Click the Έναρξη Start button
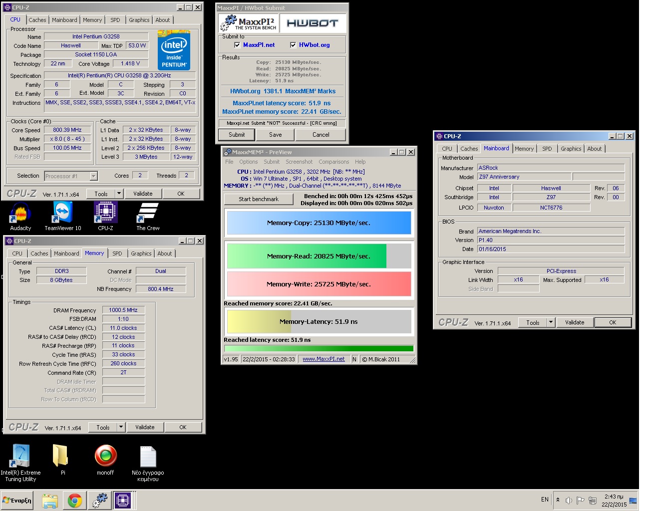This screenshot has height=511, width=647. point(17,501)
